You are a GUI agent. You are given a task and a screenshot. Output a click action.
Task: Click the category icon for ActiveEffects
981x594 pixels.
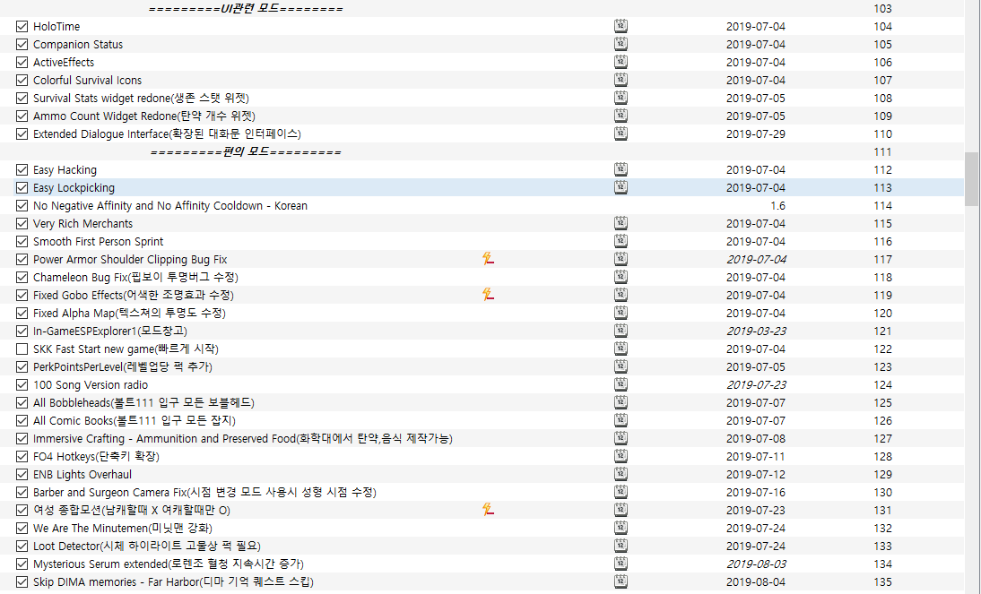tap(620, 62)
